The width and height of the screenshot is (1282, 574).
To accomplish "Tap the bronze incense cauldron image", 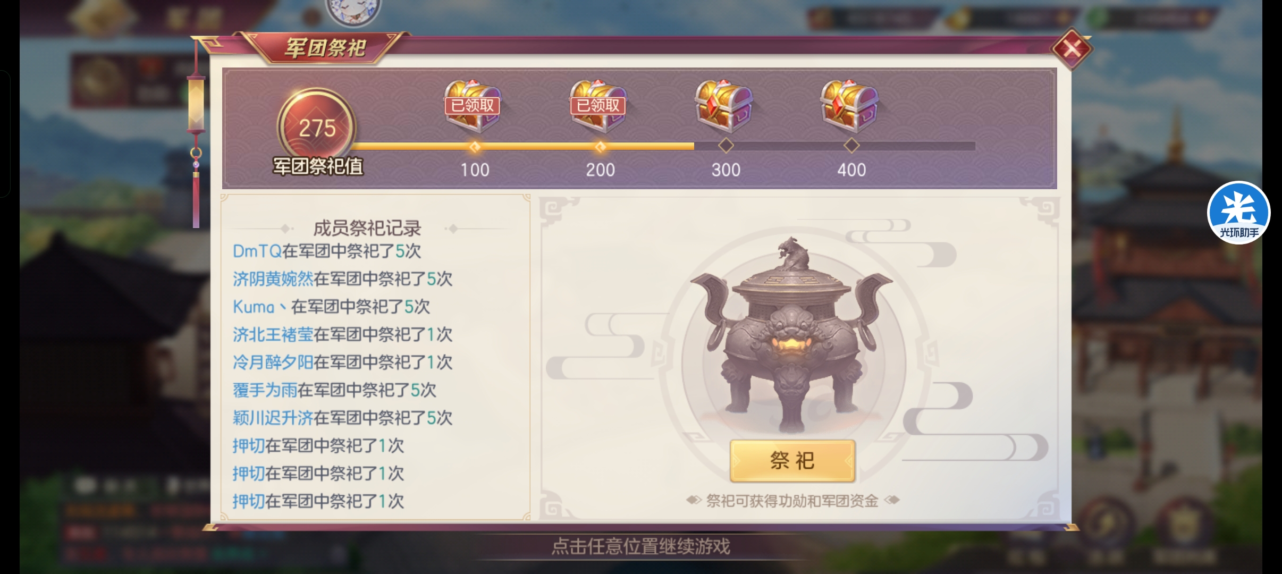I will click(792, 335).
